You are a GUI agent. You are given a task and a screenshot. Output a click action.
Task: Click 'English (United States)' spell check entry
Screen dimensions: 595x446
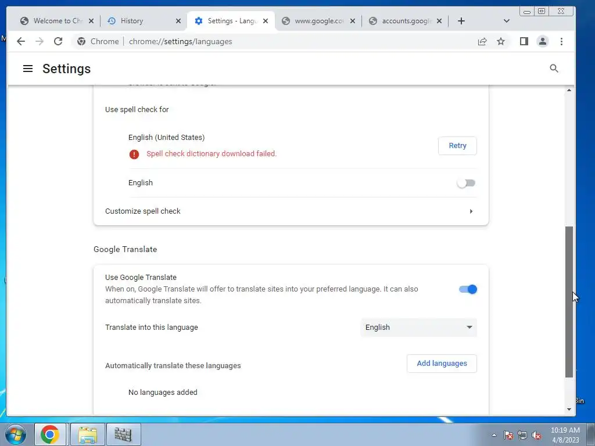166,137
